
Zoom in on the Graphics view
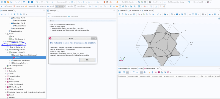[x=120, y=14]
